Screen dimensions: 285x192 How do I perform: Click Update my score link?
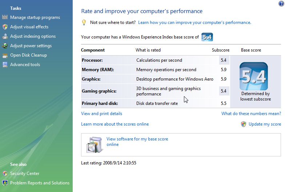pos(265,124)
